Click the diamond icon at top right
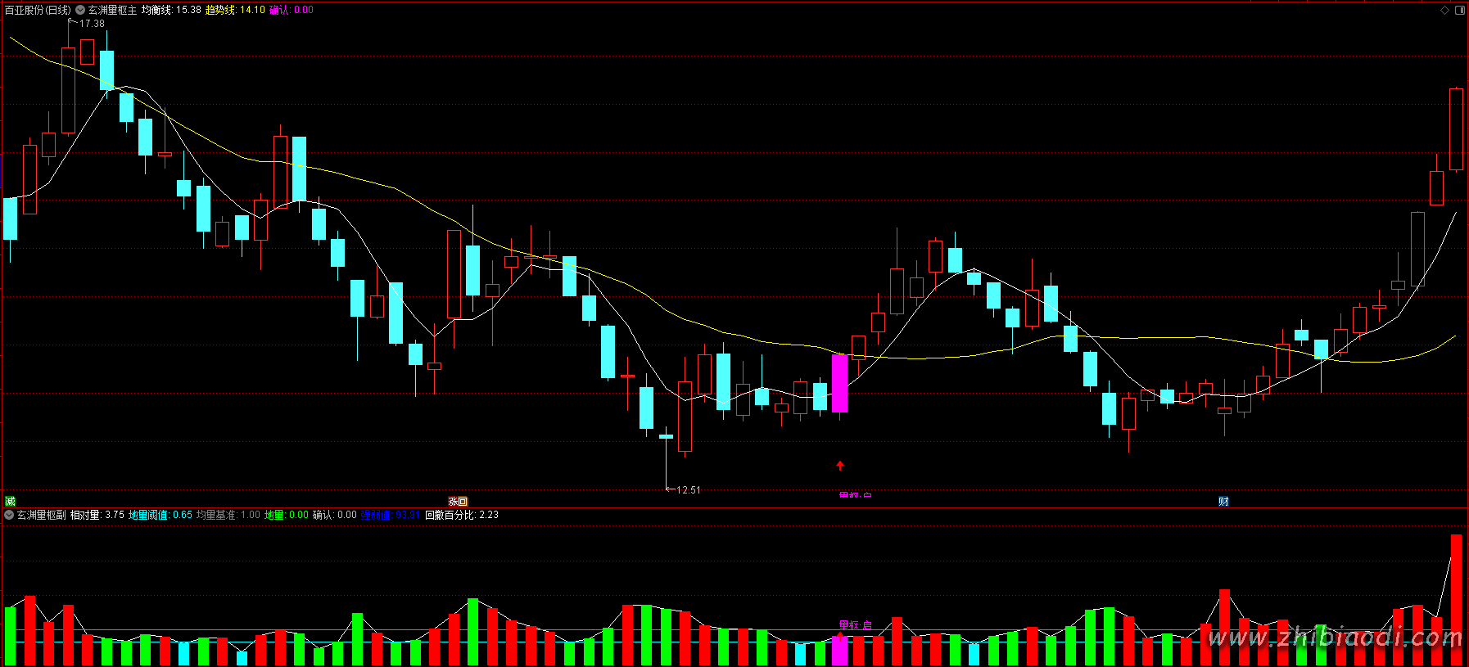The image size is (1469, 667). click(1445, 10)
